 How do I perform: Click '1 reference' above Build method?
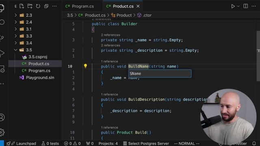pyautogui.click(x=109, y=128)
